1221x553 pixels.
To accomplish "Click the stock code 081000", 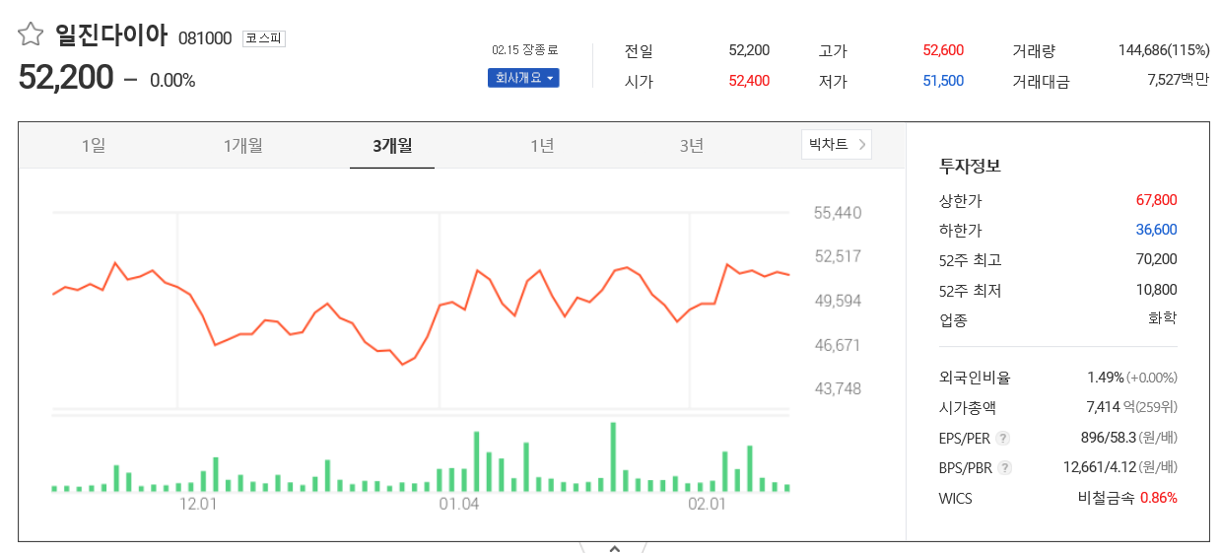I will pyautogui.click(x=205, y=38).
